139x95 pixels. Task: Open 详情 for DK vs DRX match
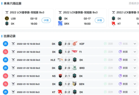99,20
